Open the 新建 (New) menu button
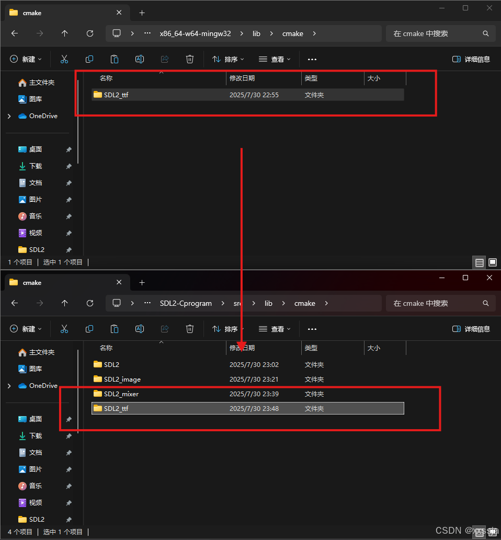The image size is (501, 540). point(26,59)
